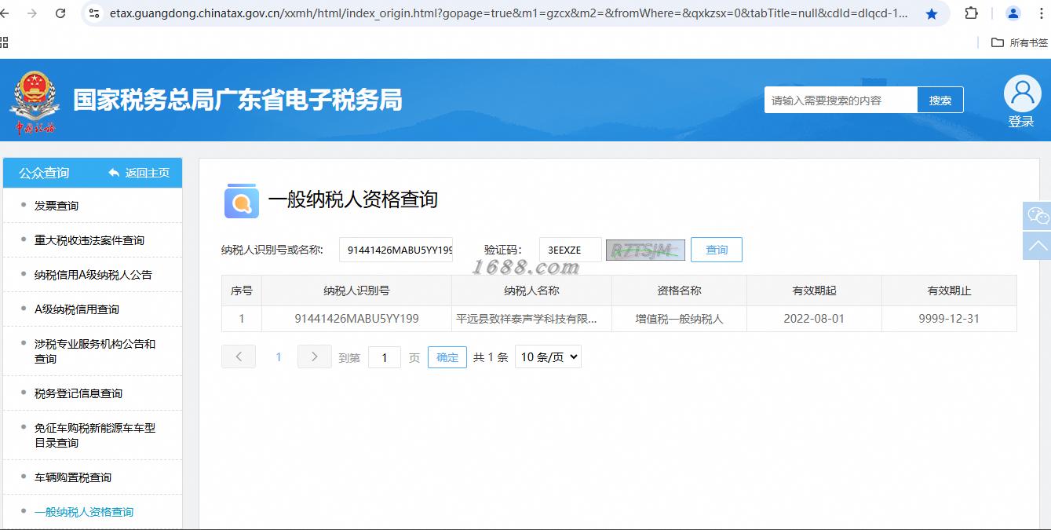
Task: Click the 共 1 条 total count text
Action: point(491,357)
